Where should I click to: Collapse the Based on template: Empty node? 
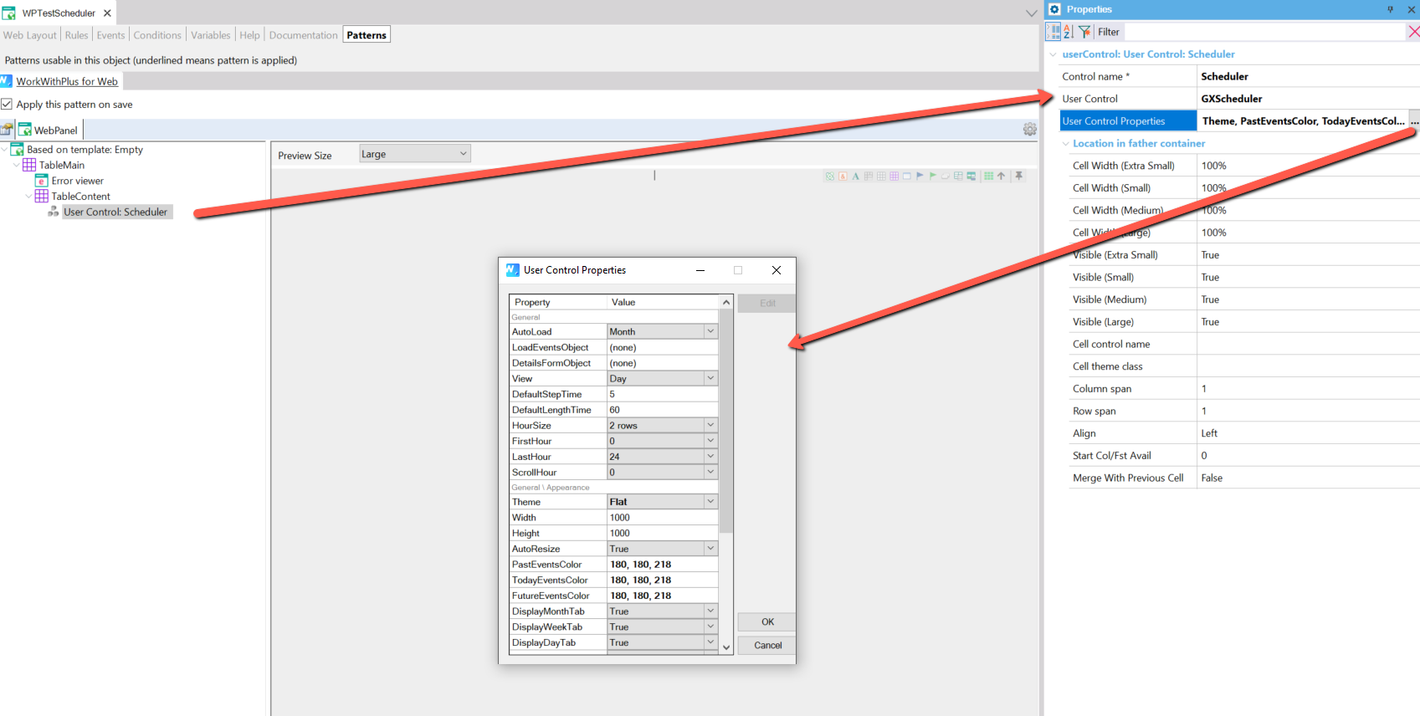point(4,150)
